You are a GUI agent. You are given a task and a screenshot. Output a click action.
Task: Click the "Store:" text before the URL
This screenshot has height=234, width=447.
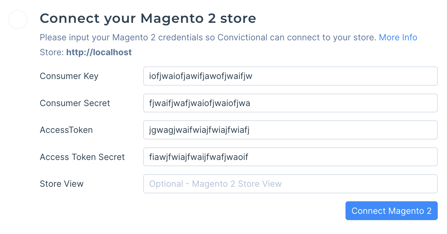[52, 52]
